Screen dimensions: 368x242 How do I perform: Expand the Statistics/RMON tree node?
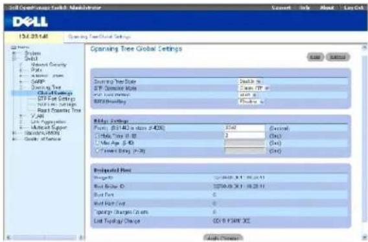14,133
